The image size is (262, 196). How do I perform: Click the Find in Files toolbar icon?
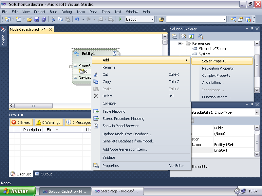tap(161, 19)
